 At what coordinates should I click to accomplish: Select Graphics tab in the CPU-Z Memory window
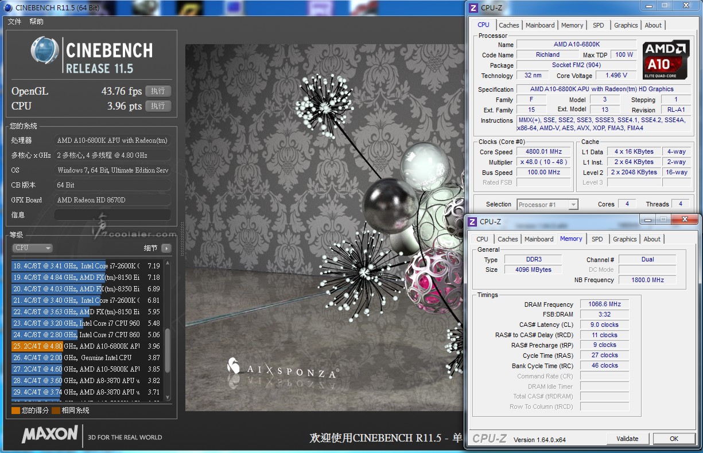pyautogui.click(x=624, y=239)
